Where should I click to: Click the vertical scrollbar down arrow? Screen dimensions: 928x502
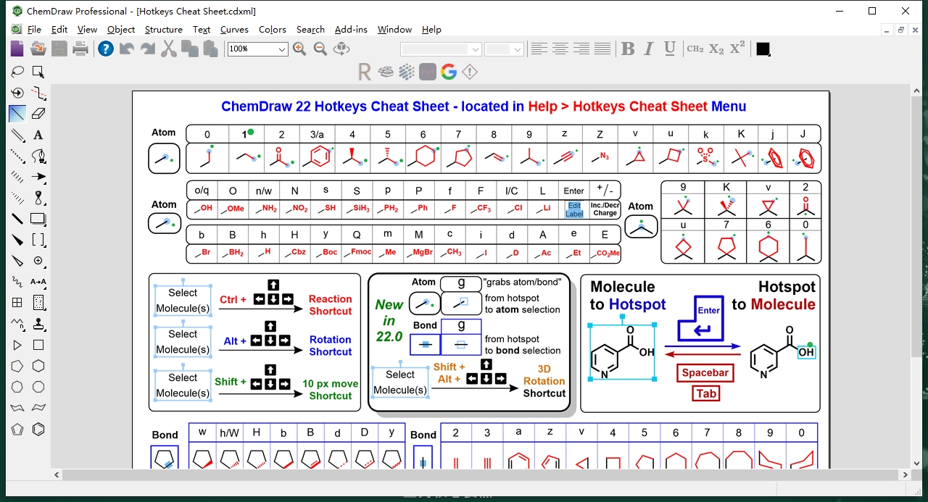pyautogui.click(x=916, y=462)
